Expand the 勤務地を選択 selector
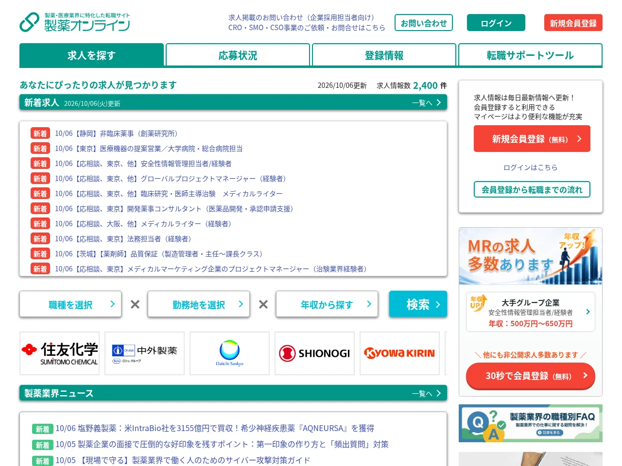Screen dimensions: 622x466 199,304
